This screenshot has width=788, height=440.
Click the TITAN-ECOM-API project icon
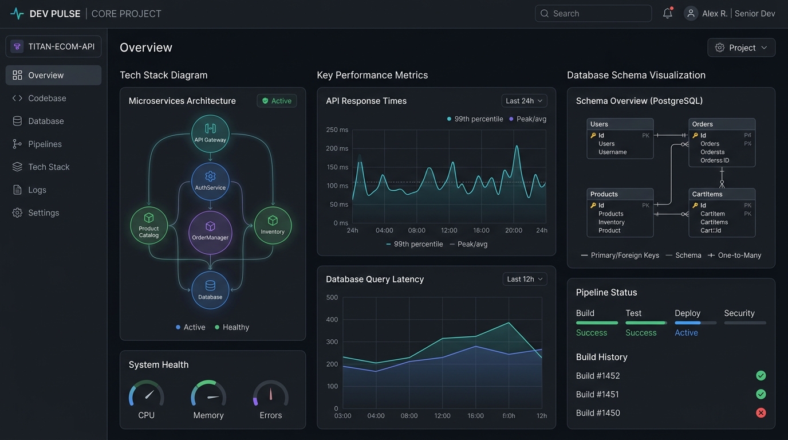pyautogui.click(x=17, y=46)
